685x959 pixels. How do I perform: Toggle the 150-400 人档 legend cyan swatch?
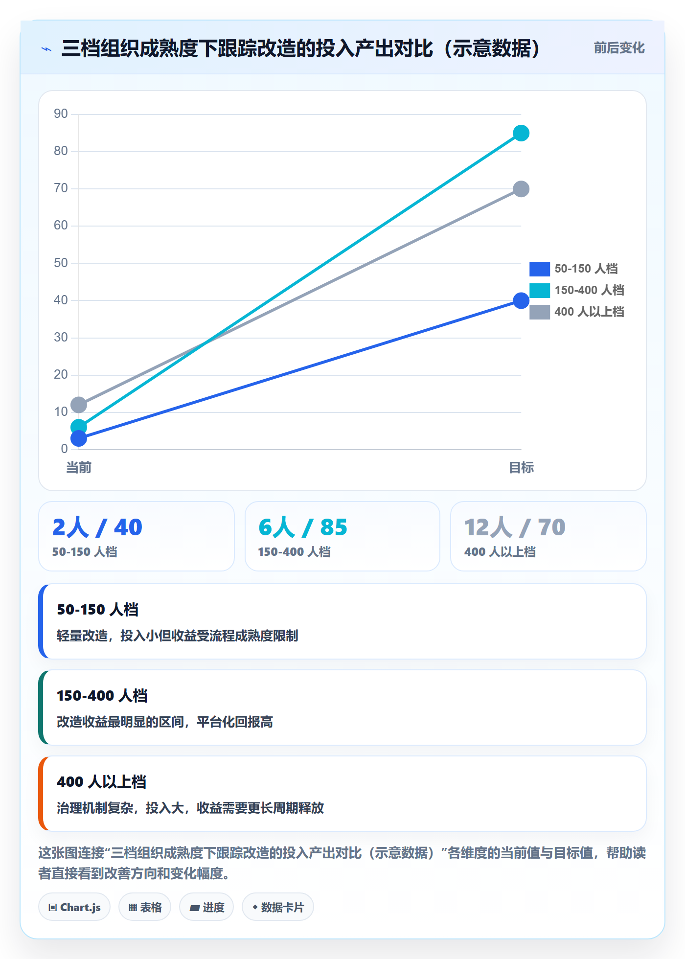[540, 290]
